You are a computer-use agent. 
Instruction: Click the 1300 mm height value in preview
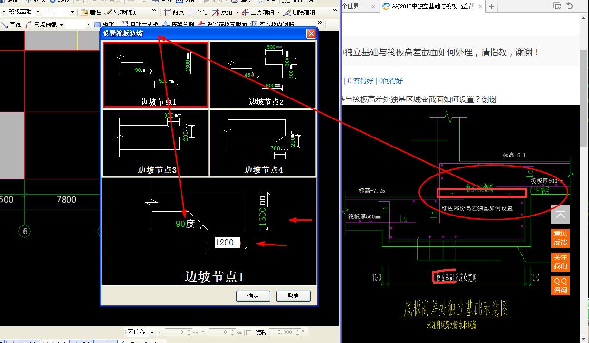(263, 212)
